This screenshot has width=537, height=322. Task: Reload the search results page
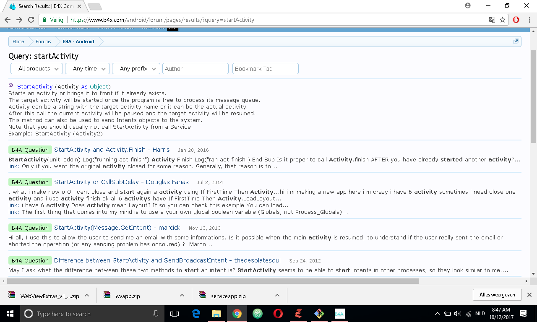(x=31, y=20)
